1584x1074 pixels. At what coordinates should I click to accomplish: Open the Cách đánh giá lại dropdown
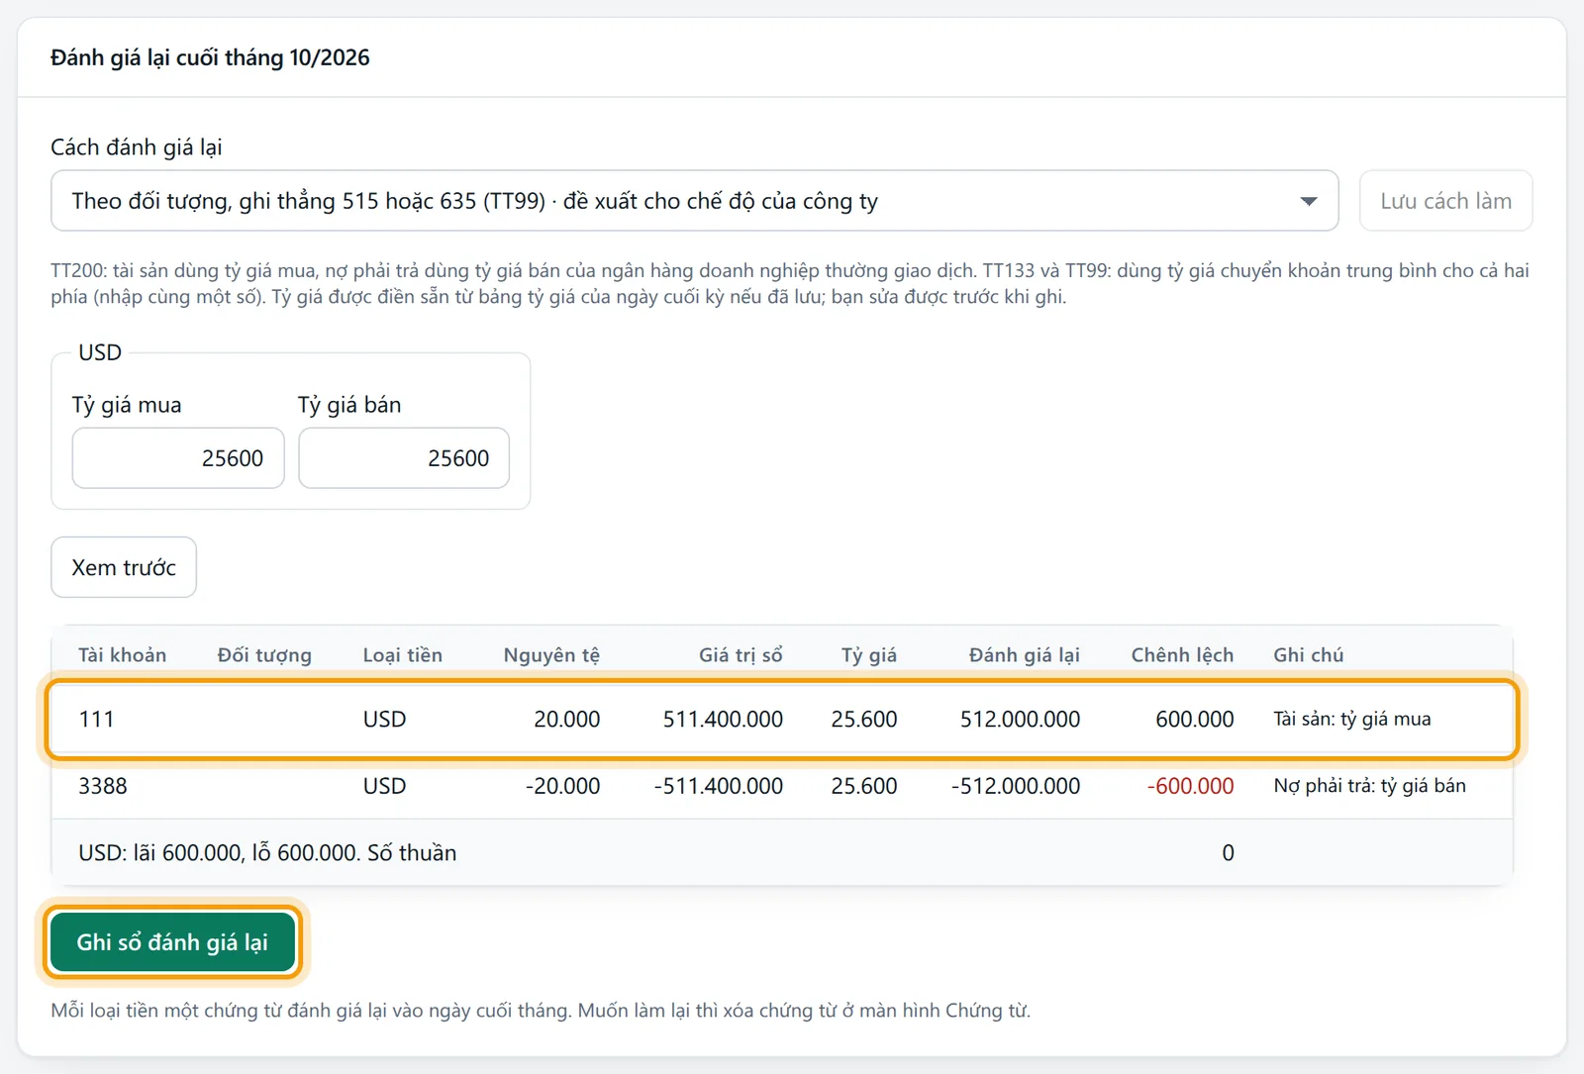[x=694, y=201]
